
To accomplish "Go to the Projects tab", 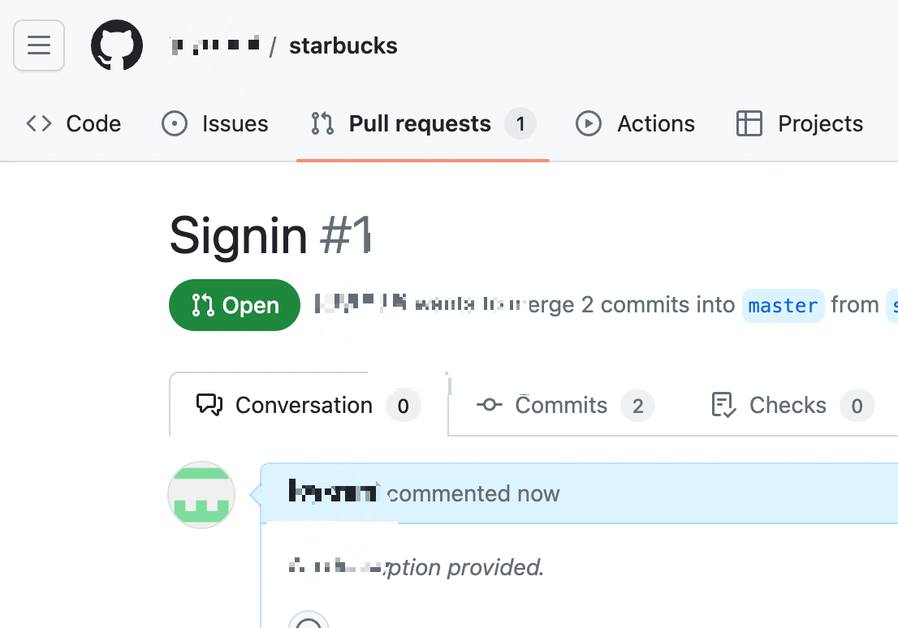I will pos(800,123).
